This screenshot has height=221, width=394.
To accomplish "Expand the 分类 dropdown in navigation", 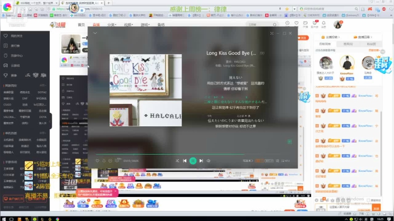I will point(112,25).
